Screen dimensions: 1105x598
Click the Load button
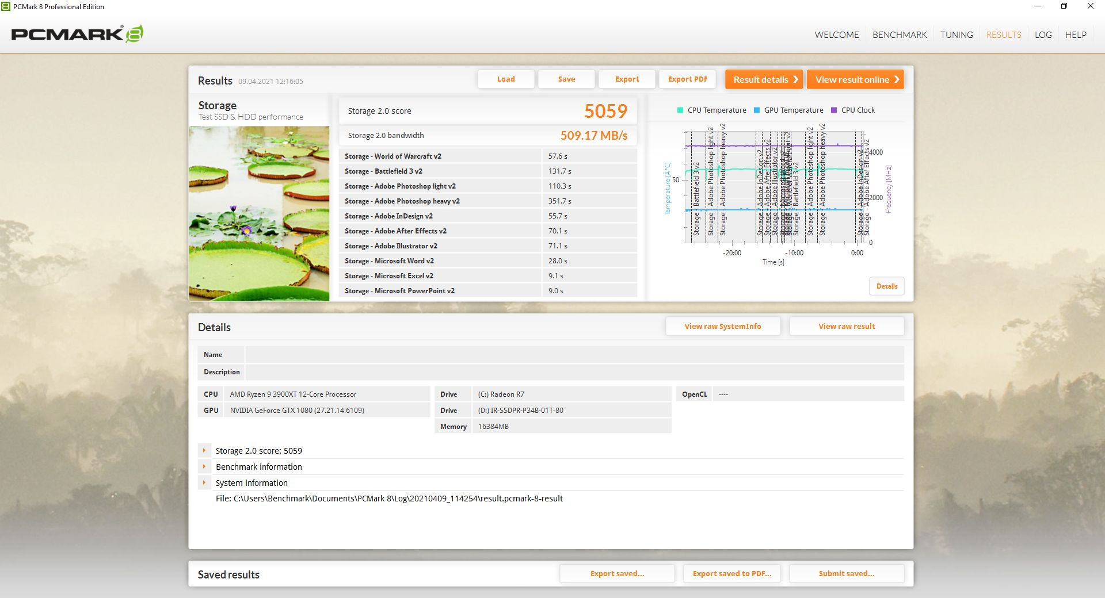click(x=506, y=79)
